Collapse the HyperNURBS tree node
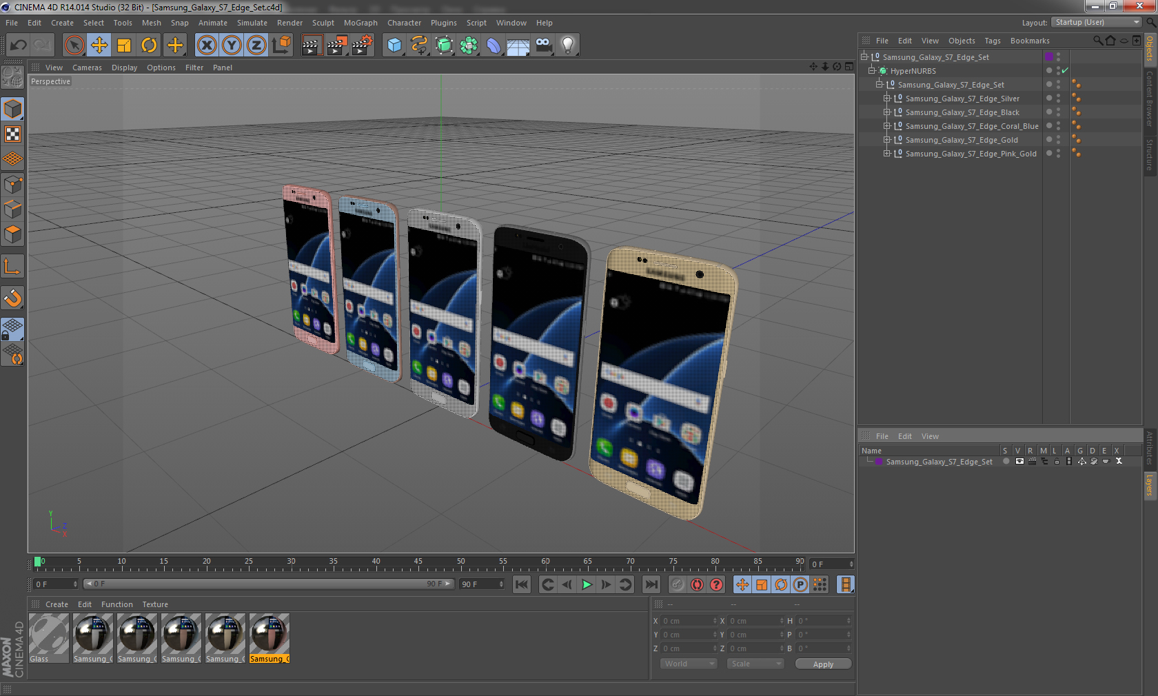 click(x=871, y=70)
